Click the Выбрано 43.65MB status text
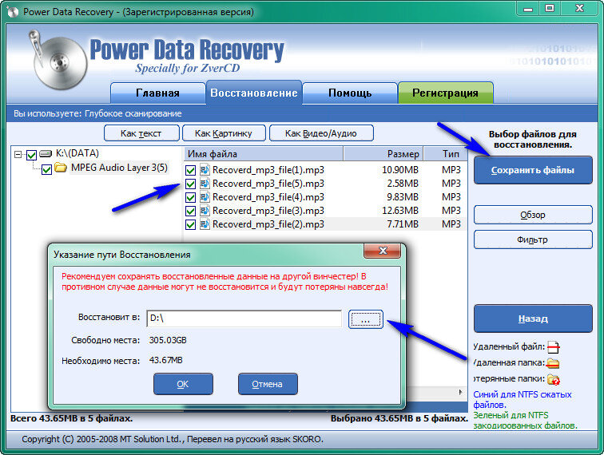Image resolution: width=604 pixels, height=455 pixels. [399, 418]
